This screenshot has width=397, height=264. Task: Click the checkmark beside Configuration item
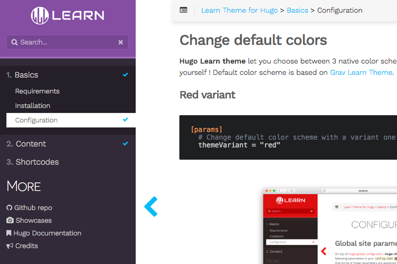pyautogui.click(x=125, y=120)
